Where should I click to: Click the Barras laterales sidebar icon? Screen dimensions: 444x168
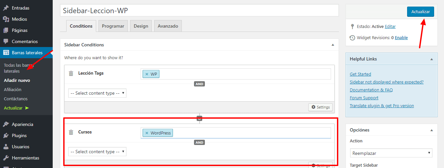(x=6, y=53)
